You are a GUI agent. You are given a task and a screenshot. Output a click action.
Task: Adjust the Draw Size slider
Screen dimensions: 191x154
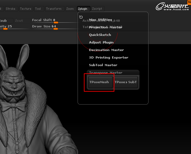pos(56,27)
